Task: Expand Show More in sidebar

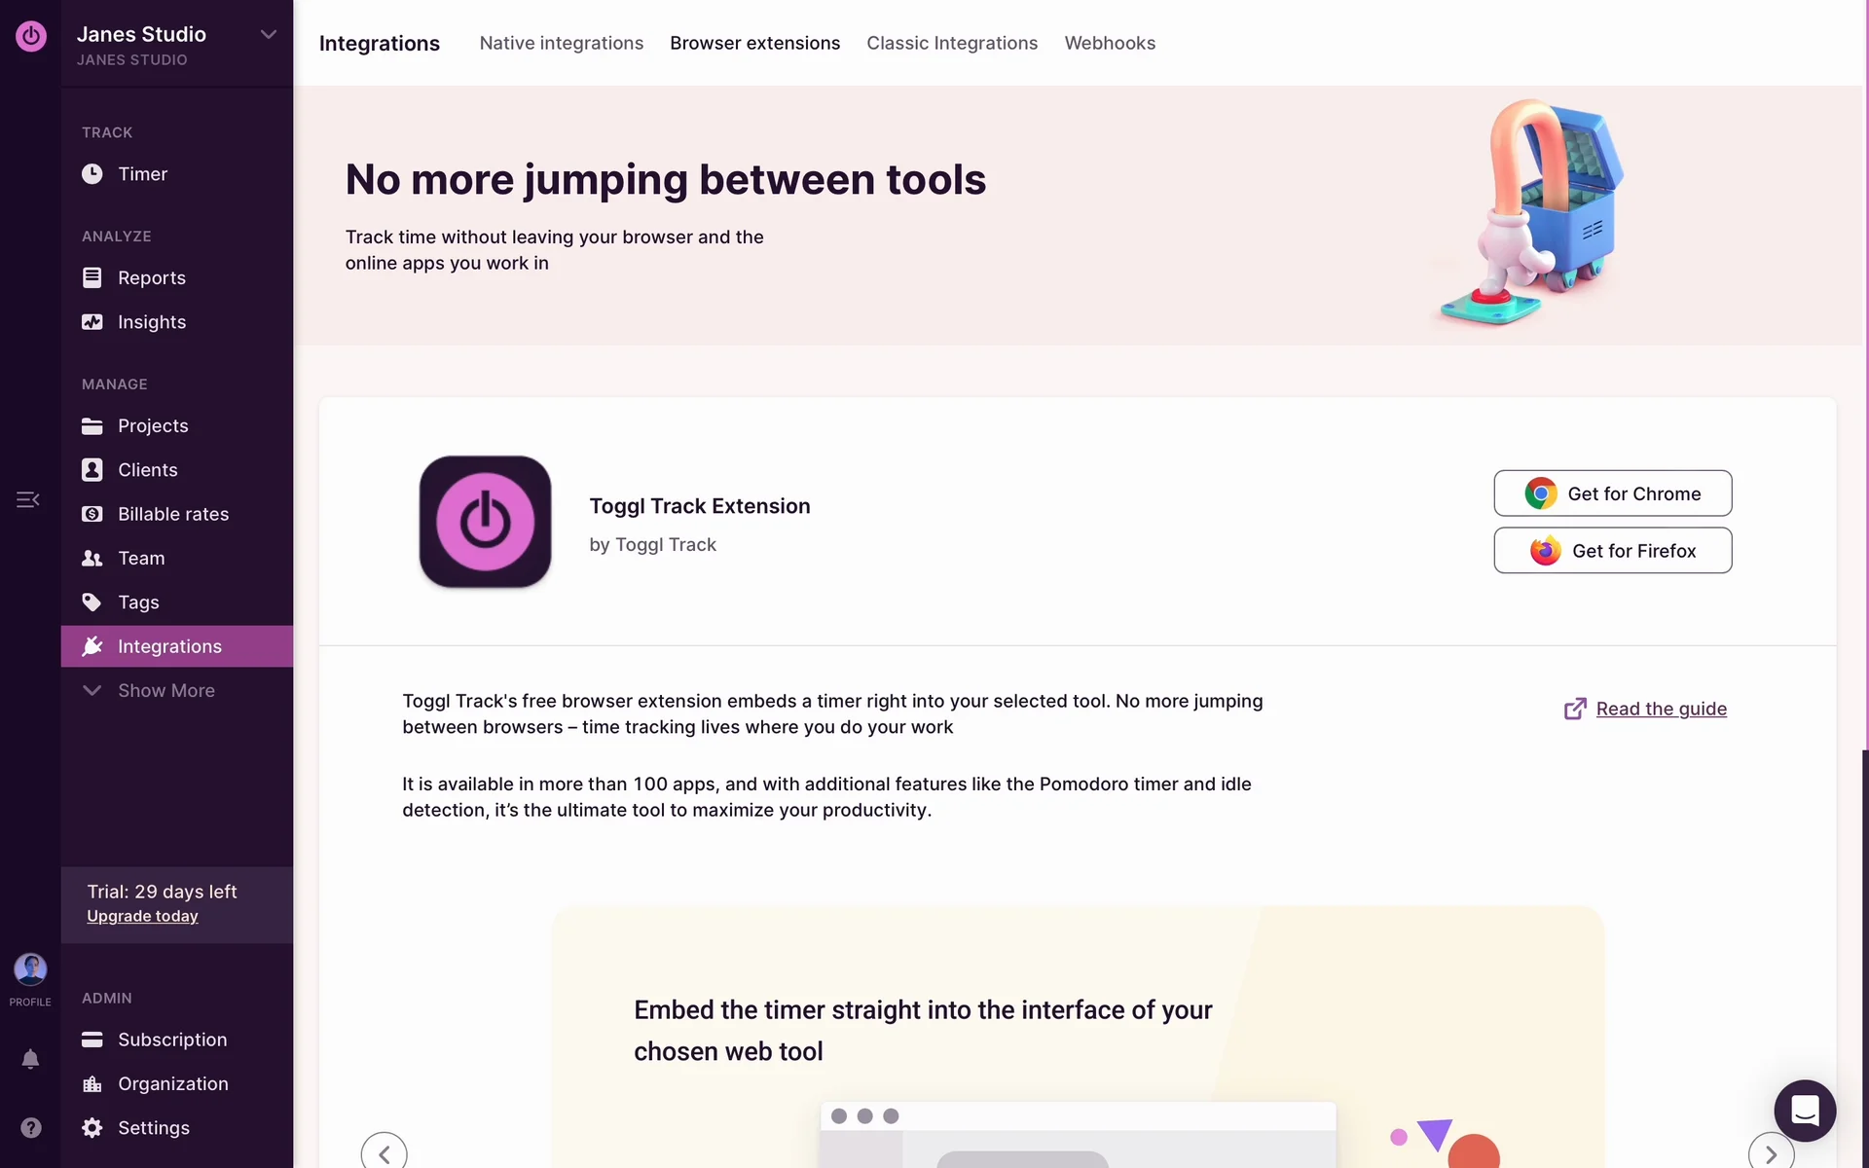Action: click(166, 690)
